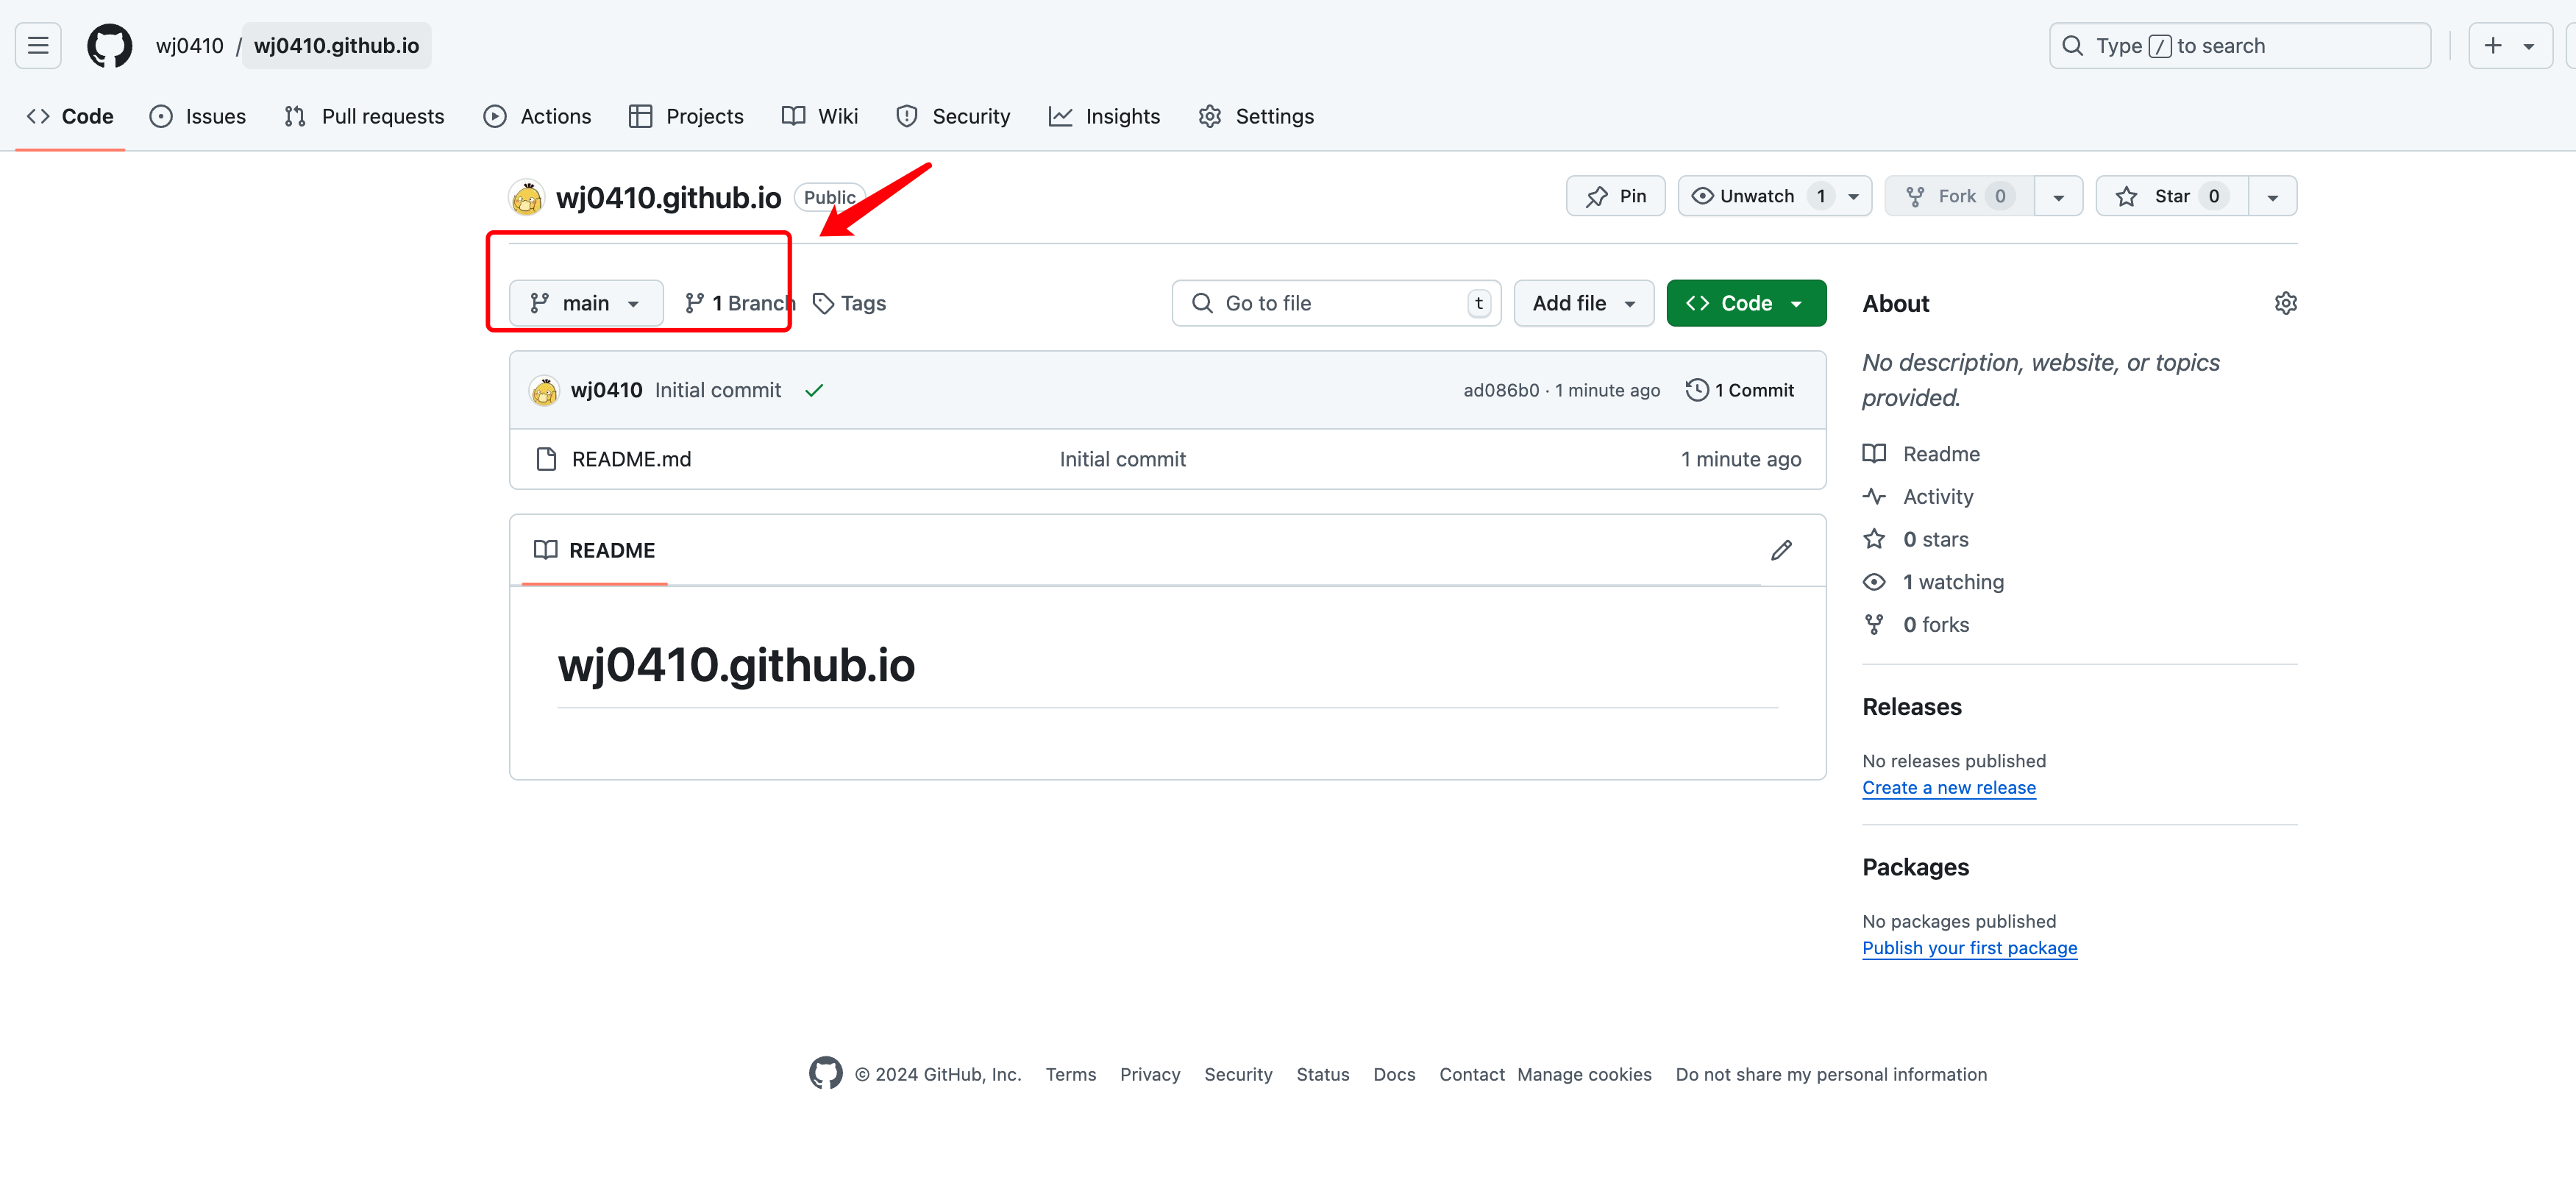
Task: Click the GitHub Octocat logo in the header
Action: click(x=109, y=46)
